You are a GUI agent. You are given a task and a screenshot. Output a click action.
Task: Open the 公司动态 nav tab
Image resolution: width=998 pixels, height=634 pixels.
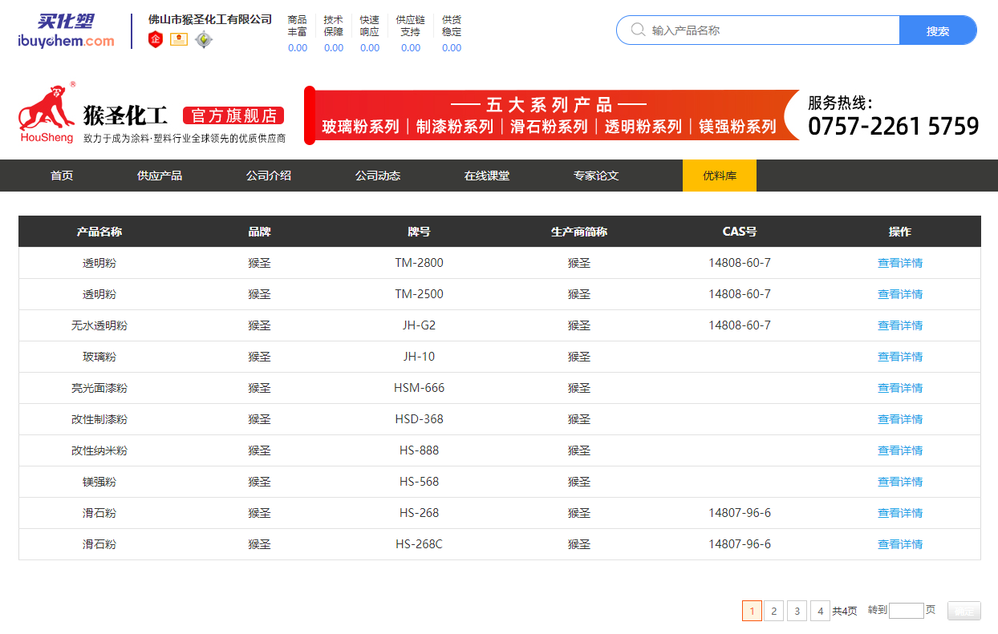point(378,176)
